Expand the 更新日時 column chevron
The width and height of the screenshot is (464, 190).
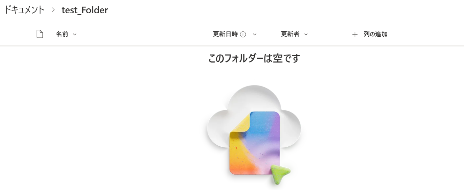click(x=255, y=34)
